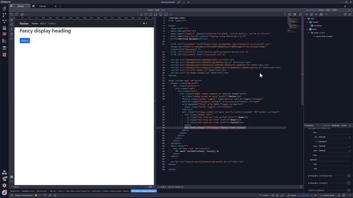Open the Design panel tab on right
The image size is (353, 198).
[x=321, y=10]
